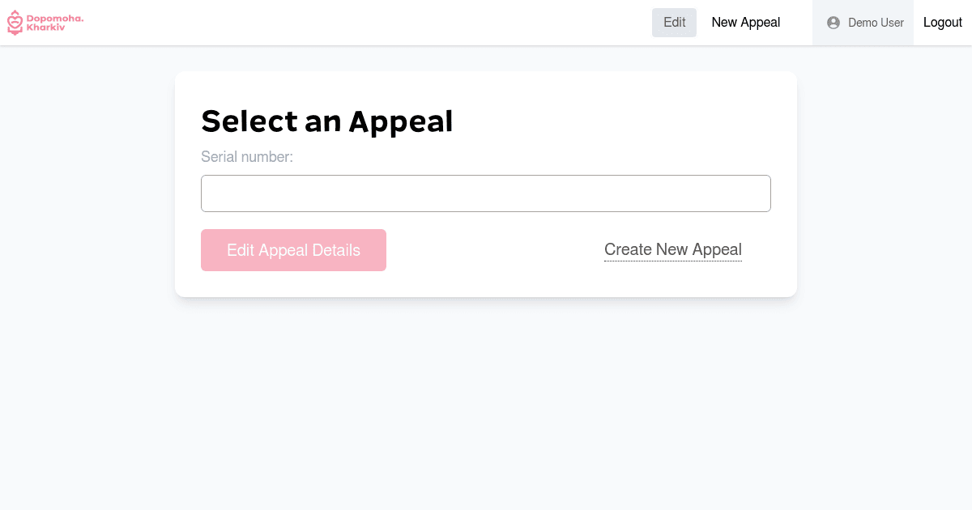This screenshot has height=510, width=972.
Task: Click the Dopomoha Kharkiv heart logo icon
Action: point(15,22)
